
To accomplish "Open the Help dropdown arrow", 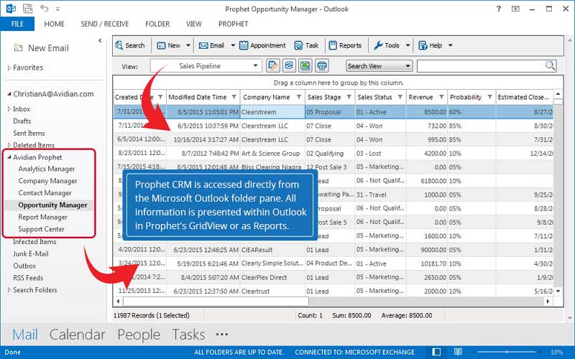I will pos(451,45).
